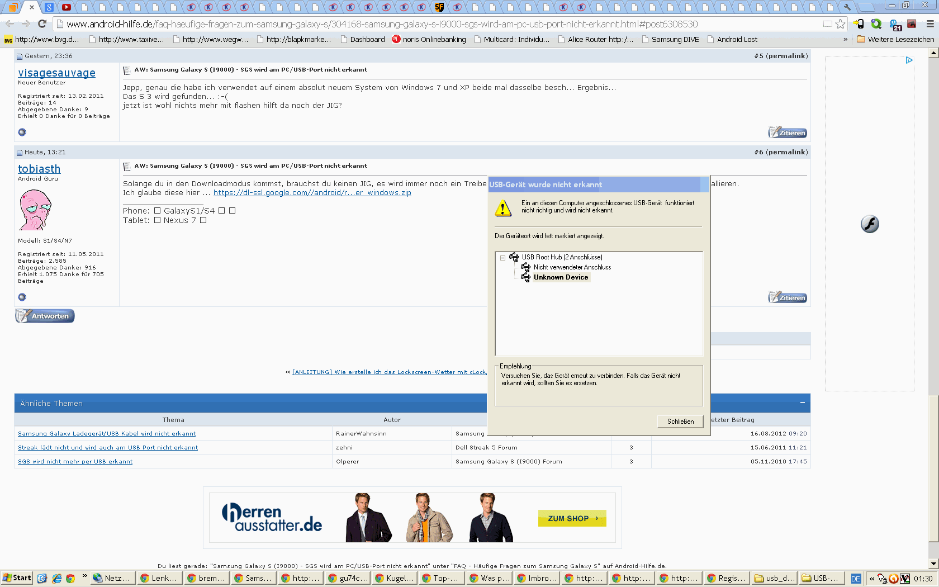Open Ghostery extension showing 21

[895, 25]
